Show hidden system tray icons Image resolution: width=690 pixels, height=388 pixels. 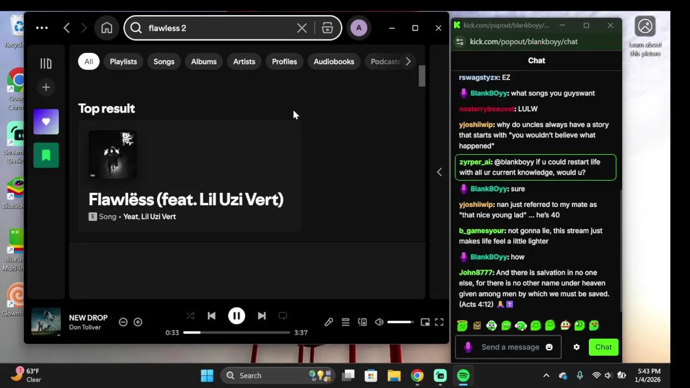pos(546,376)
